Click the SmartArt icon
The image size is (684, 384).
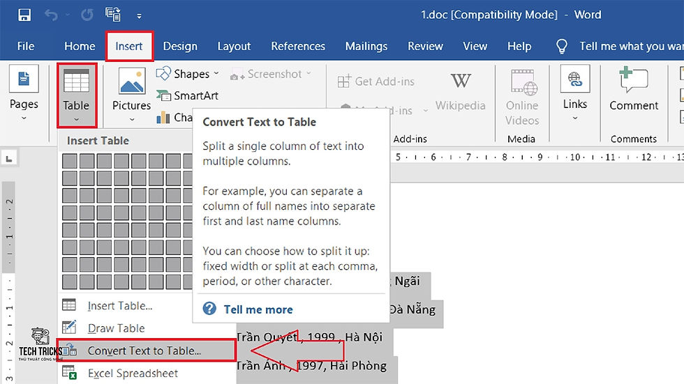[x=163, y=95]
